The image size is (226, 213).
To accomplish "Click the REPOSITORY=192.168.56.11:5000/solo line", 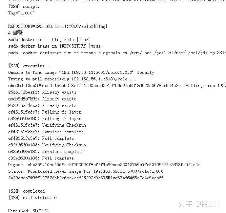I will tap(58, 26).
